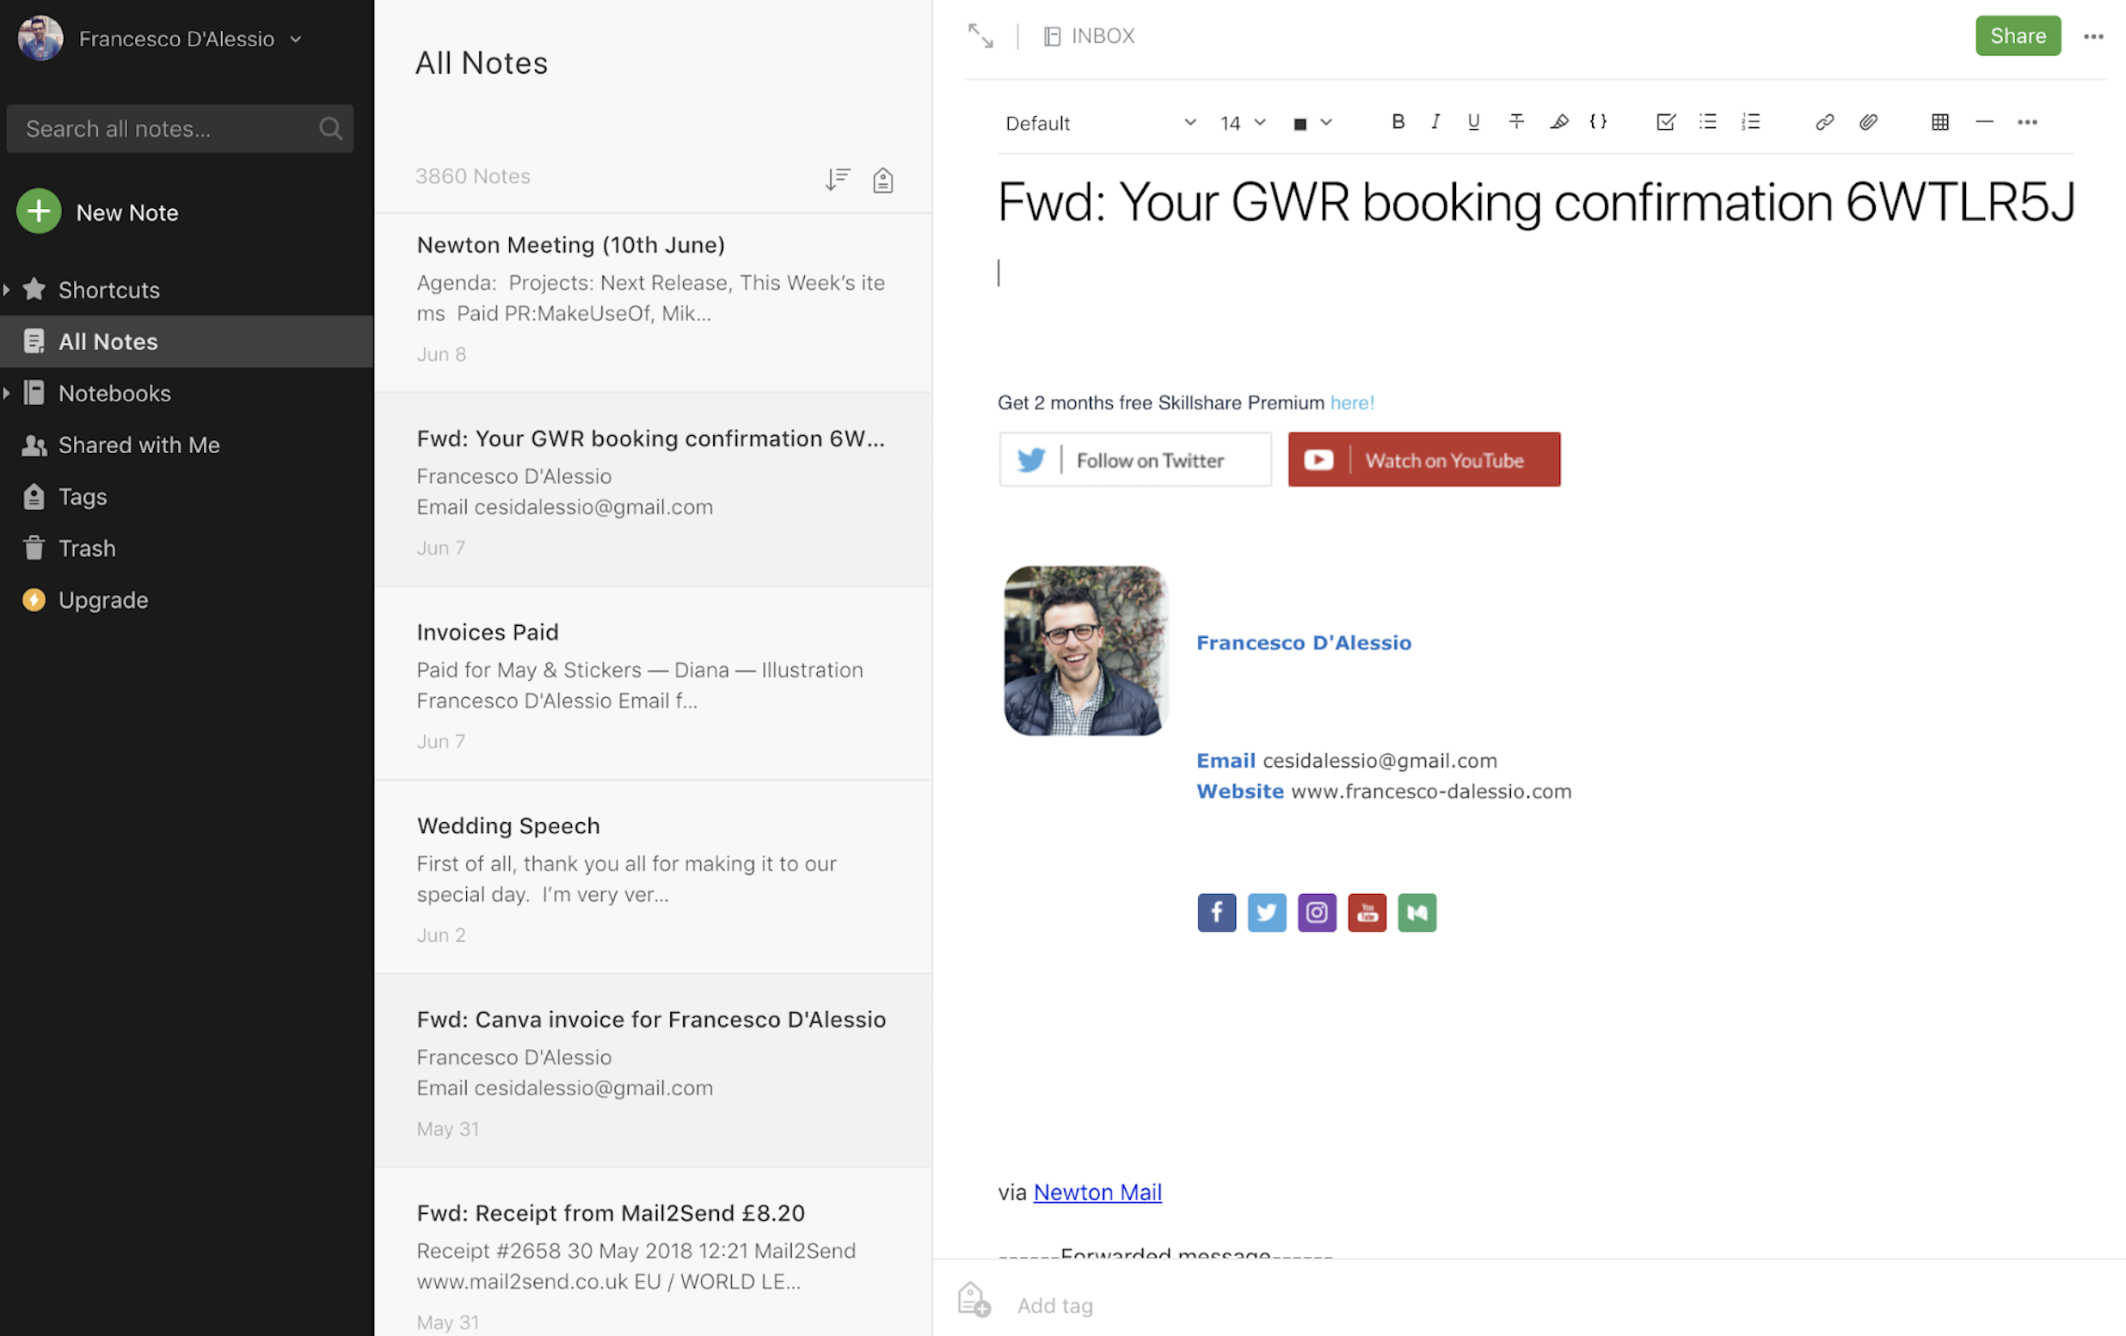Open the Invoices Paid note
2126x1336 pixels.
(653, 683)
